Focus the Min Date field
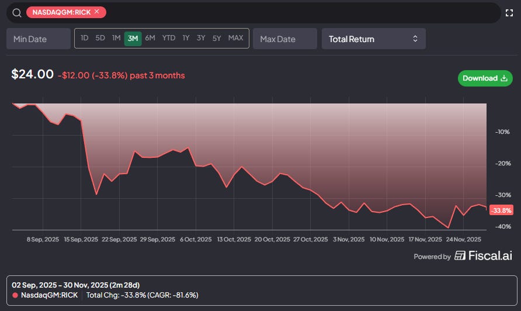Viewport: 521px width, 311px height. [39, 39]
